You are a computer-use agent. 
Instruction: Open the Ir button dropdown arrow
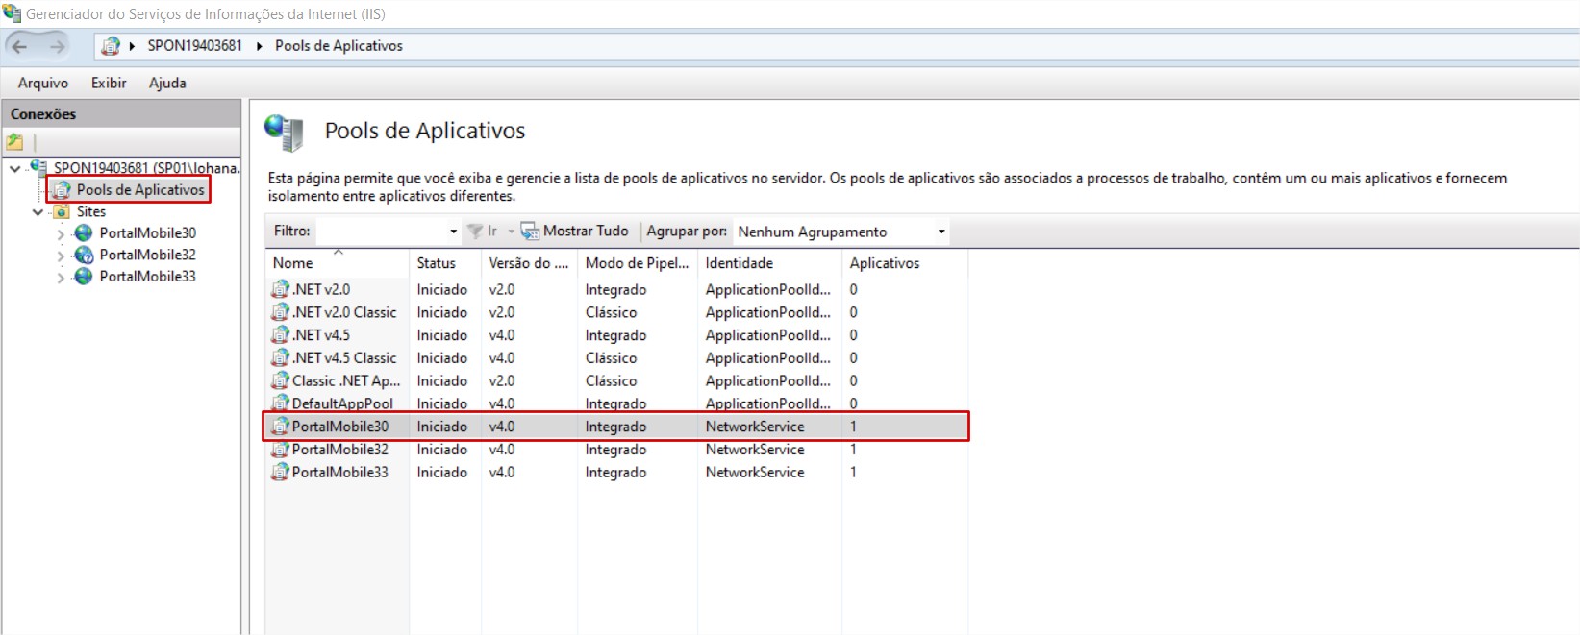point(511,232)
